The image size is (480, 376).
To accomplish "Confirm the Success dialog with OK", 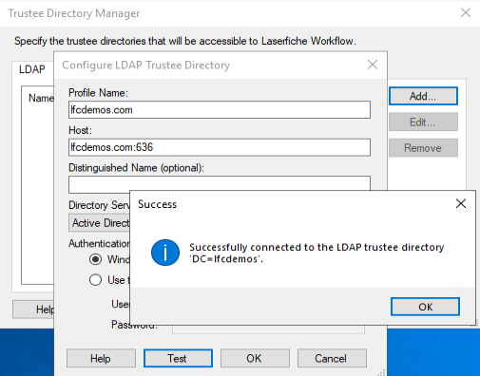I will (x=425, y=307).
